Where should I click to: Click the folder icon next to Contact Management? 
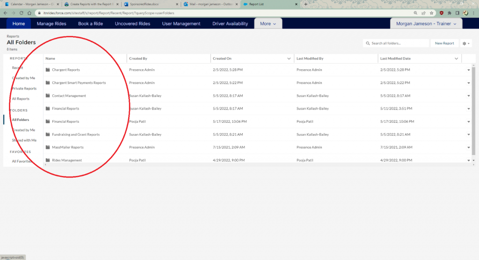pos(48,96)
